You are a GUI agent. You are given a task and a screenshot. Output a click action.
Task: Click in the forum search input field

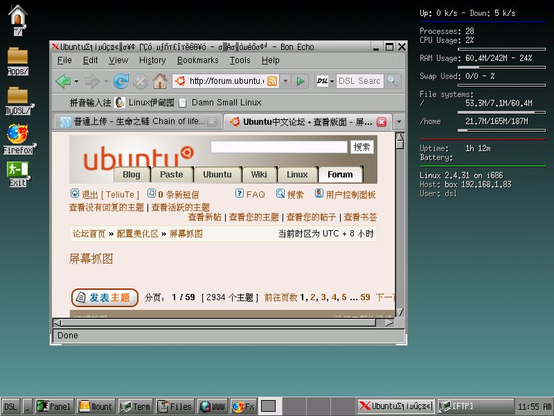(279, 147)
